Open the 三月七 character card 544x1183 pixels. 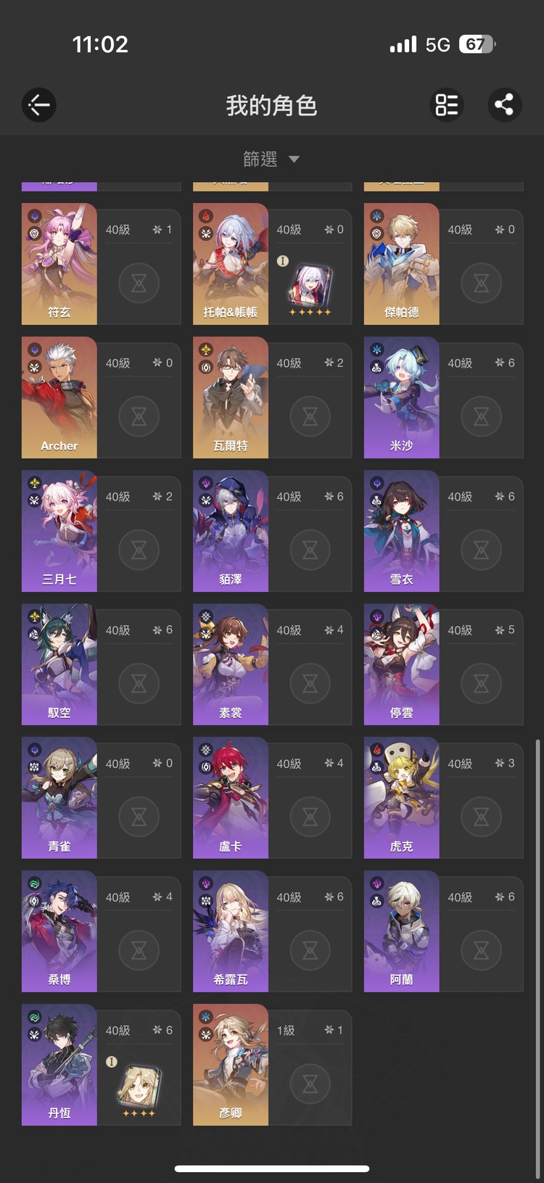[101, 531]
